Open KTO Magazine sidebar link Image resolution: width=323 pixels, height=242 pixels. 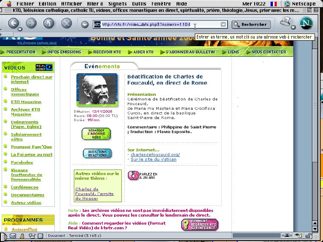coord(26,102)
